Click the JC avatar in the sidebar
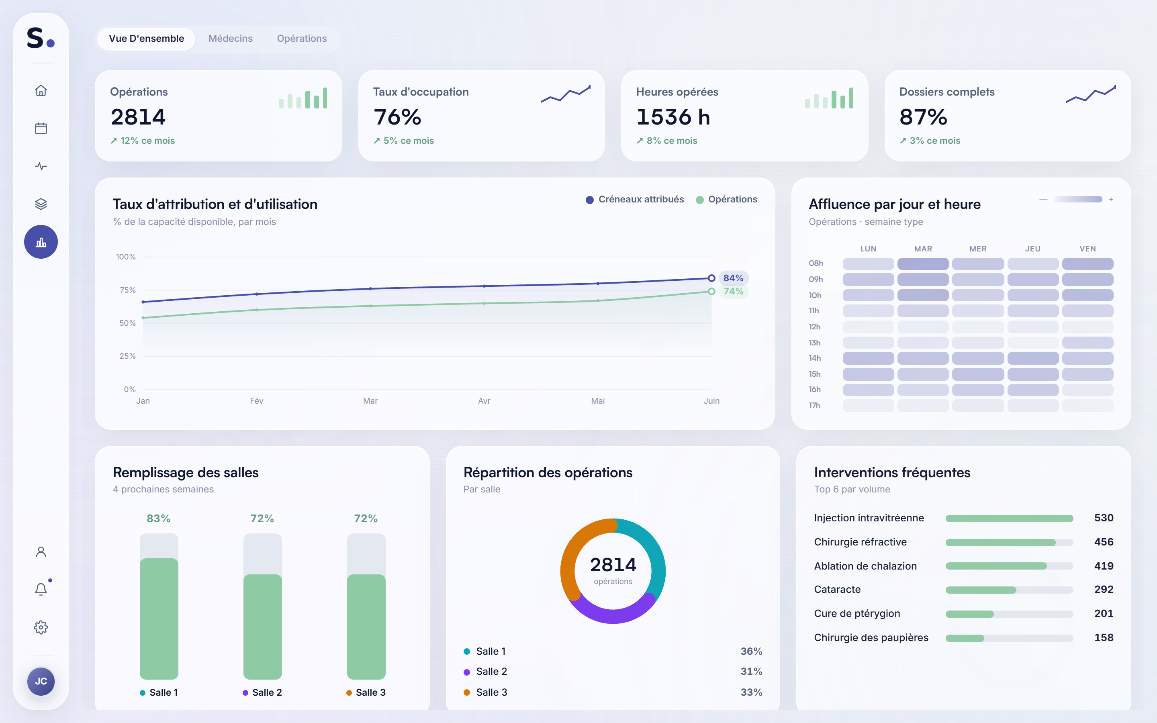This screenshot has width=1157, height=723. click(41, 681)
